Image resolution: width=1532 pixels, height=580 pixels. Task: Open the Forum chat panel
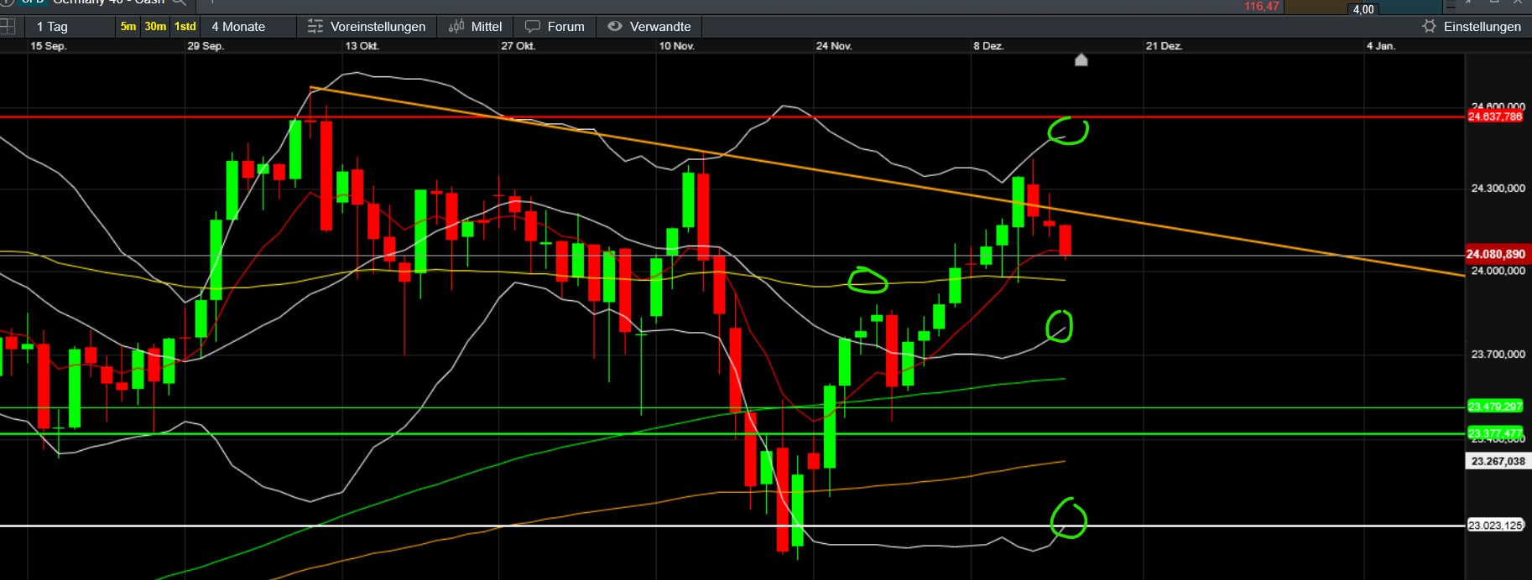click(555, 27)
